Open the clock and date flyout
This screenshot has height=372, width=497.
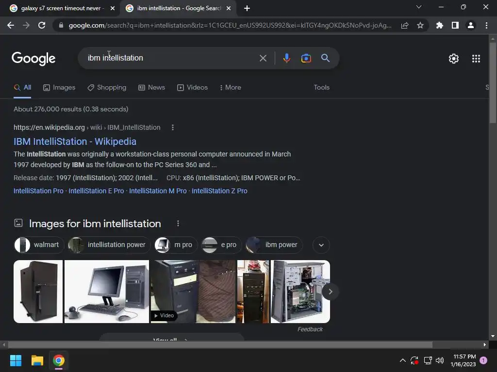(463, 360)
